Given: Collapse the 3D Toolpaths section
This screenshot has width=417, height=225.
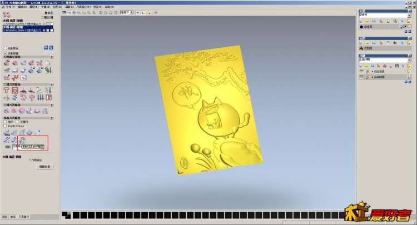Looking at the screenshot, I should 52,105.
